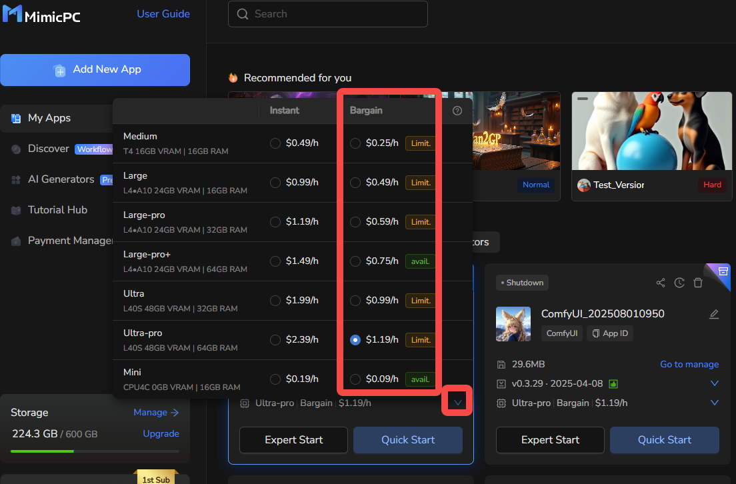Click the avail. badge on Large-pro+ row
736x484 pixels.
[420, 261]
